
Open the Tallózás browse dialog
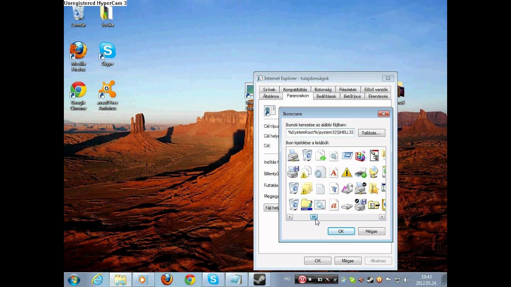[x=372, y=133]
